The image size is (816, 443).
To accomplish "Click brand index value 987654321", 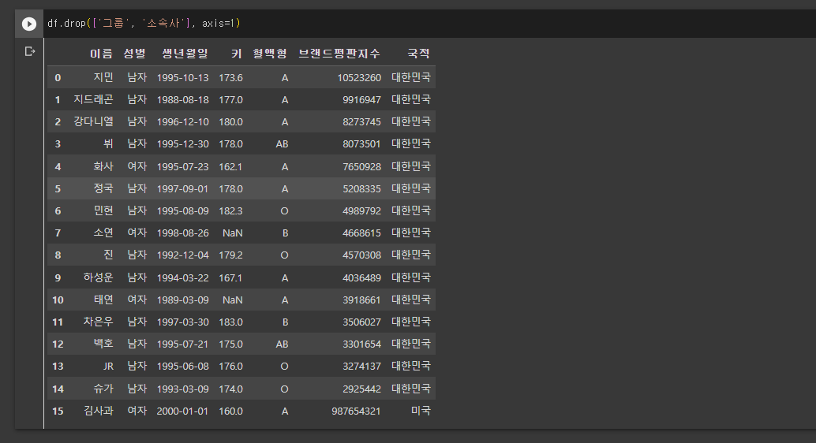I will point(357,411).
